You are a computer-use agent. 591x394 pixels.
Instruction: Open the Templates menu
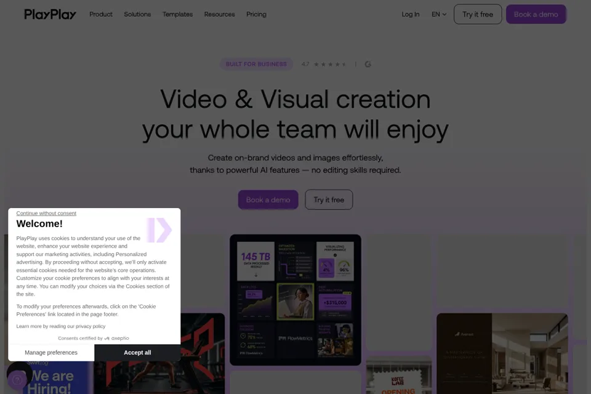177,14
